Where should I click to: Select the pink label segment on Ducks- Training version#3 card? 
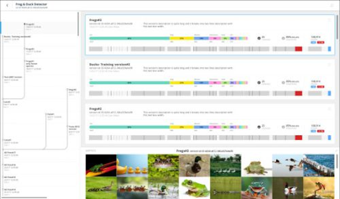tap(215, 83)
